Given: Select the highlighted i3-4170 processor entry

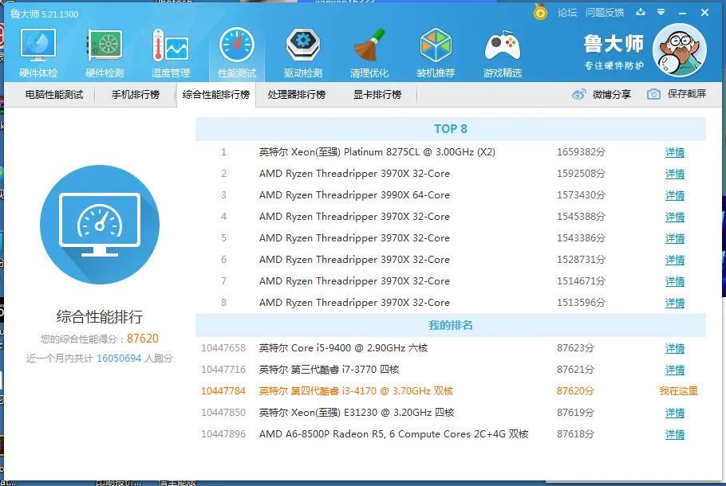Looking at the screenshot, I should pyautogui.click(x=356, y=391).
